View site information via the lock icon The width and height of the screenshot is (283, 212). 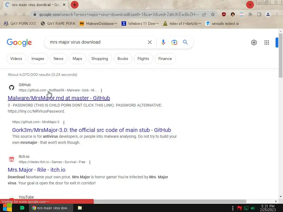pyautogui.click(x=35, y=14)
